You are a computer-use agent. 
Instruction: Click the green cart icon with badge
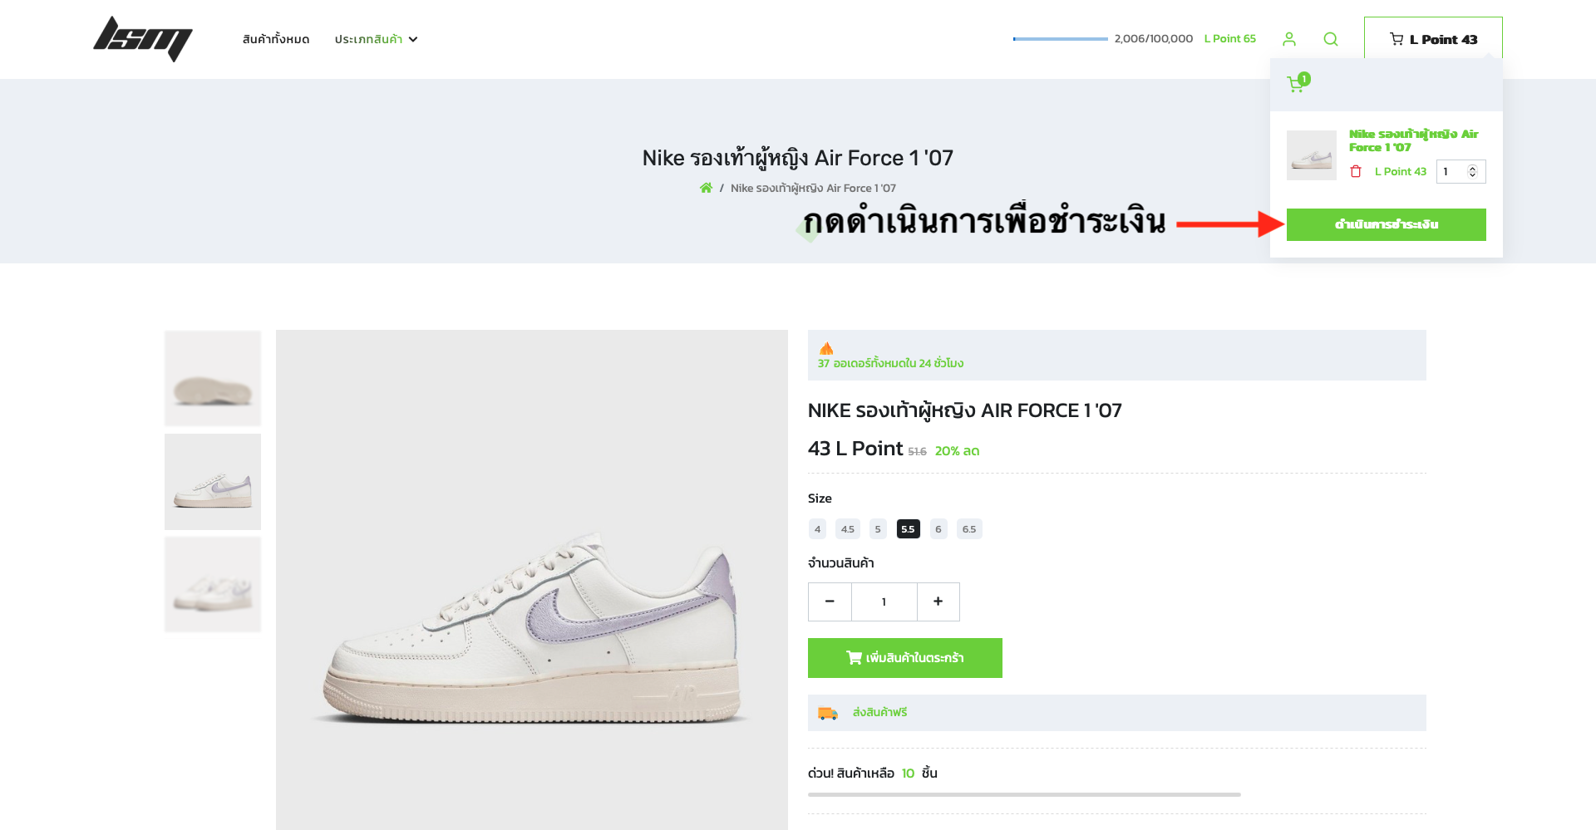point(1298,82)
